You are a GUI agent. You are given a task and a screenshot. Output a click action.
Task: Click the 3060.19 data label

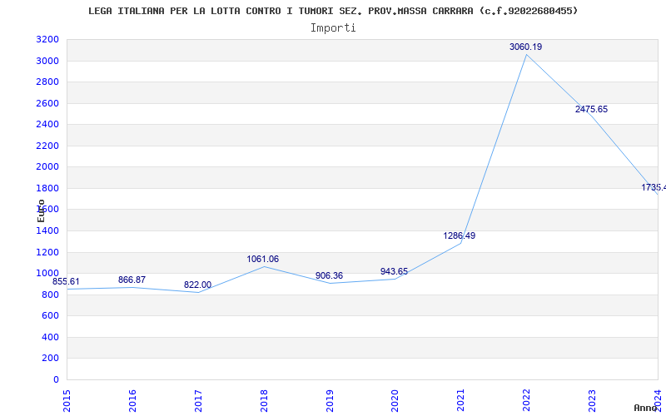(526, 47)
